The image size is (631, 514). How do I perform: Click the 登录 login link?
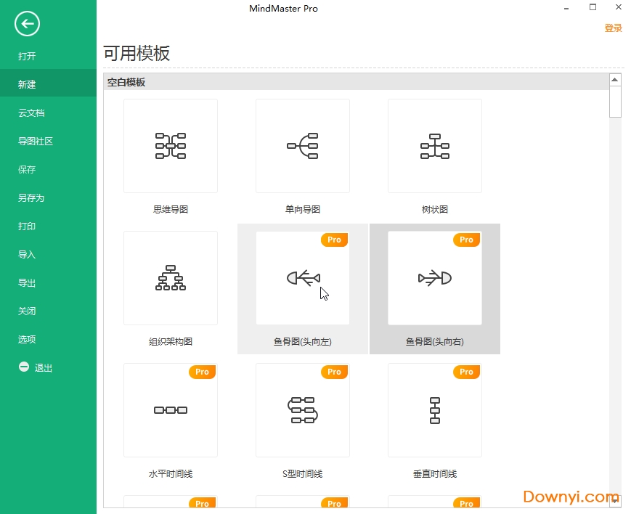(614, 28)
